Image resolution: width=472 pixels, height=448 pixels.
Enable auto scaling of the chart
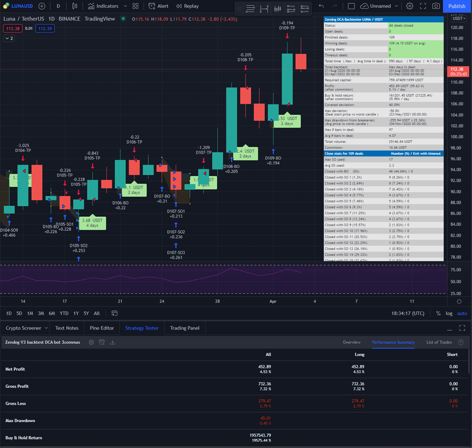tap(462, 313)
